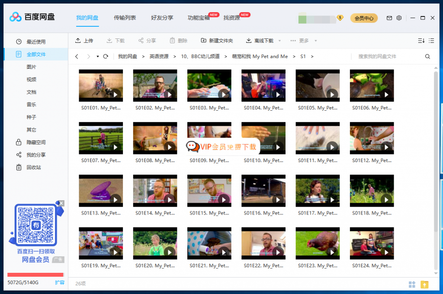Click the S01E14. My_Pet... file name

[155, 213]
